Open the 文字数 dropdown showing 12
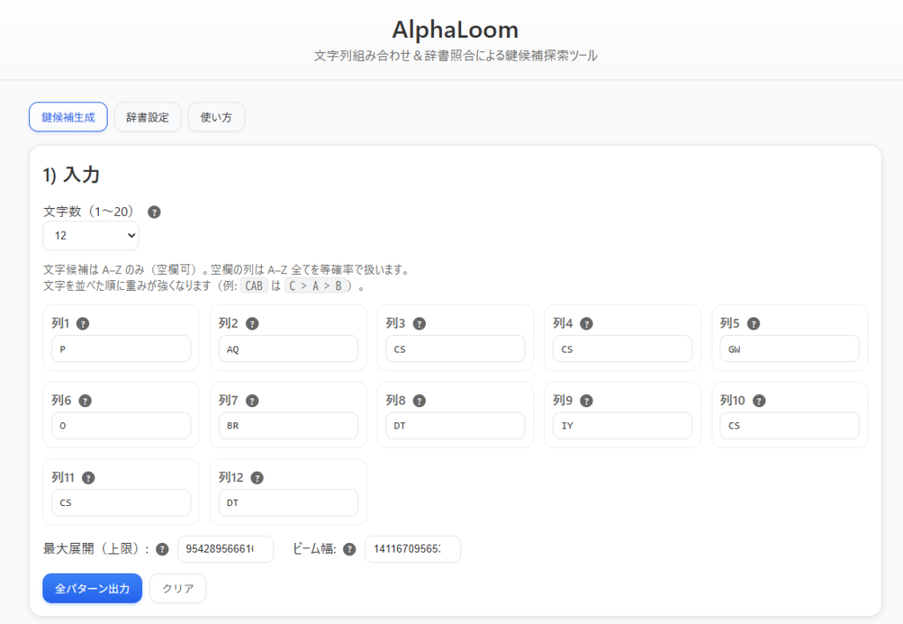Viewport: 903px width, 624px height. point(91,235)
